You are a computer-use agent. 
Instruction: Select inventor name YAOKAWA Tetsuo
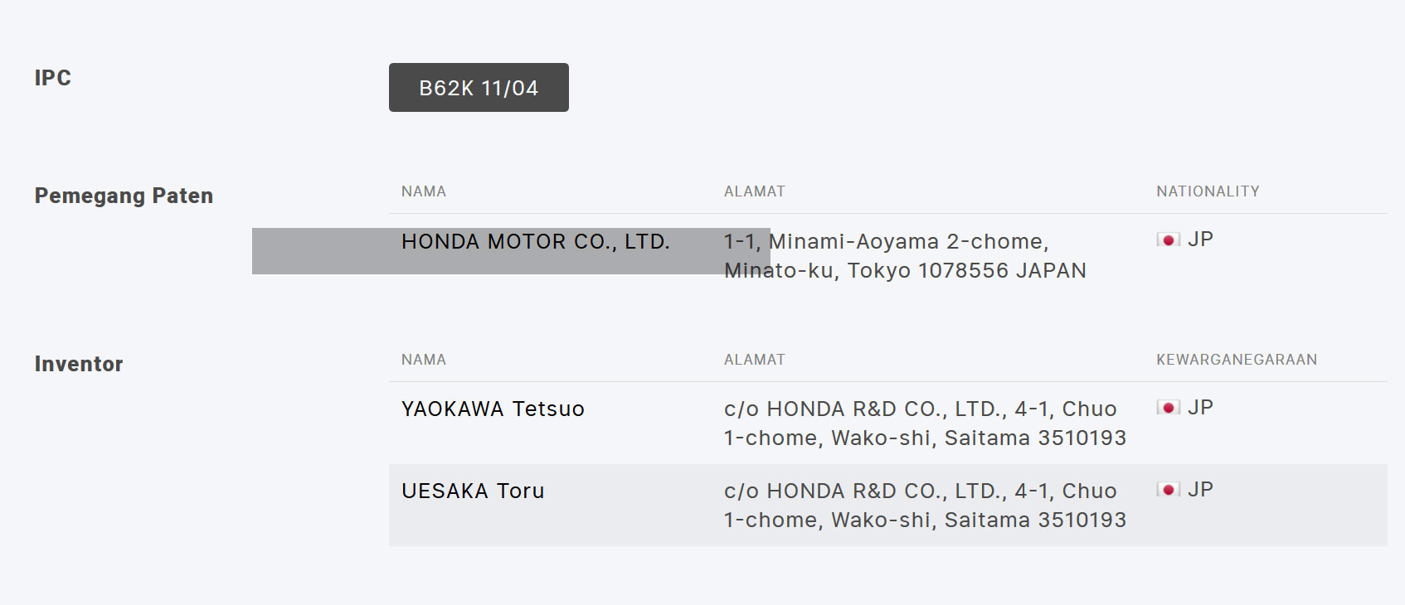[x=493, y=409]
